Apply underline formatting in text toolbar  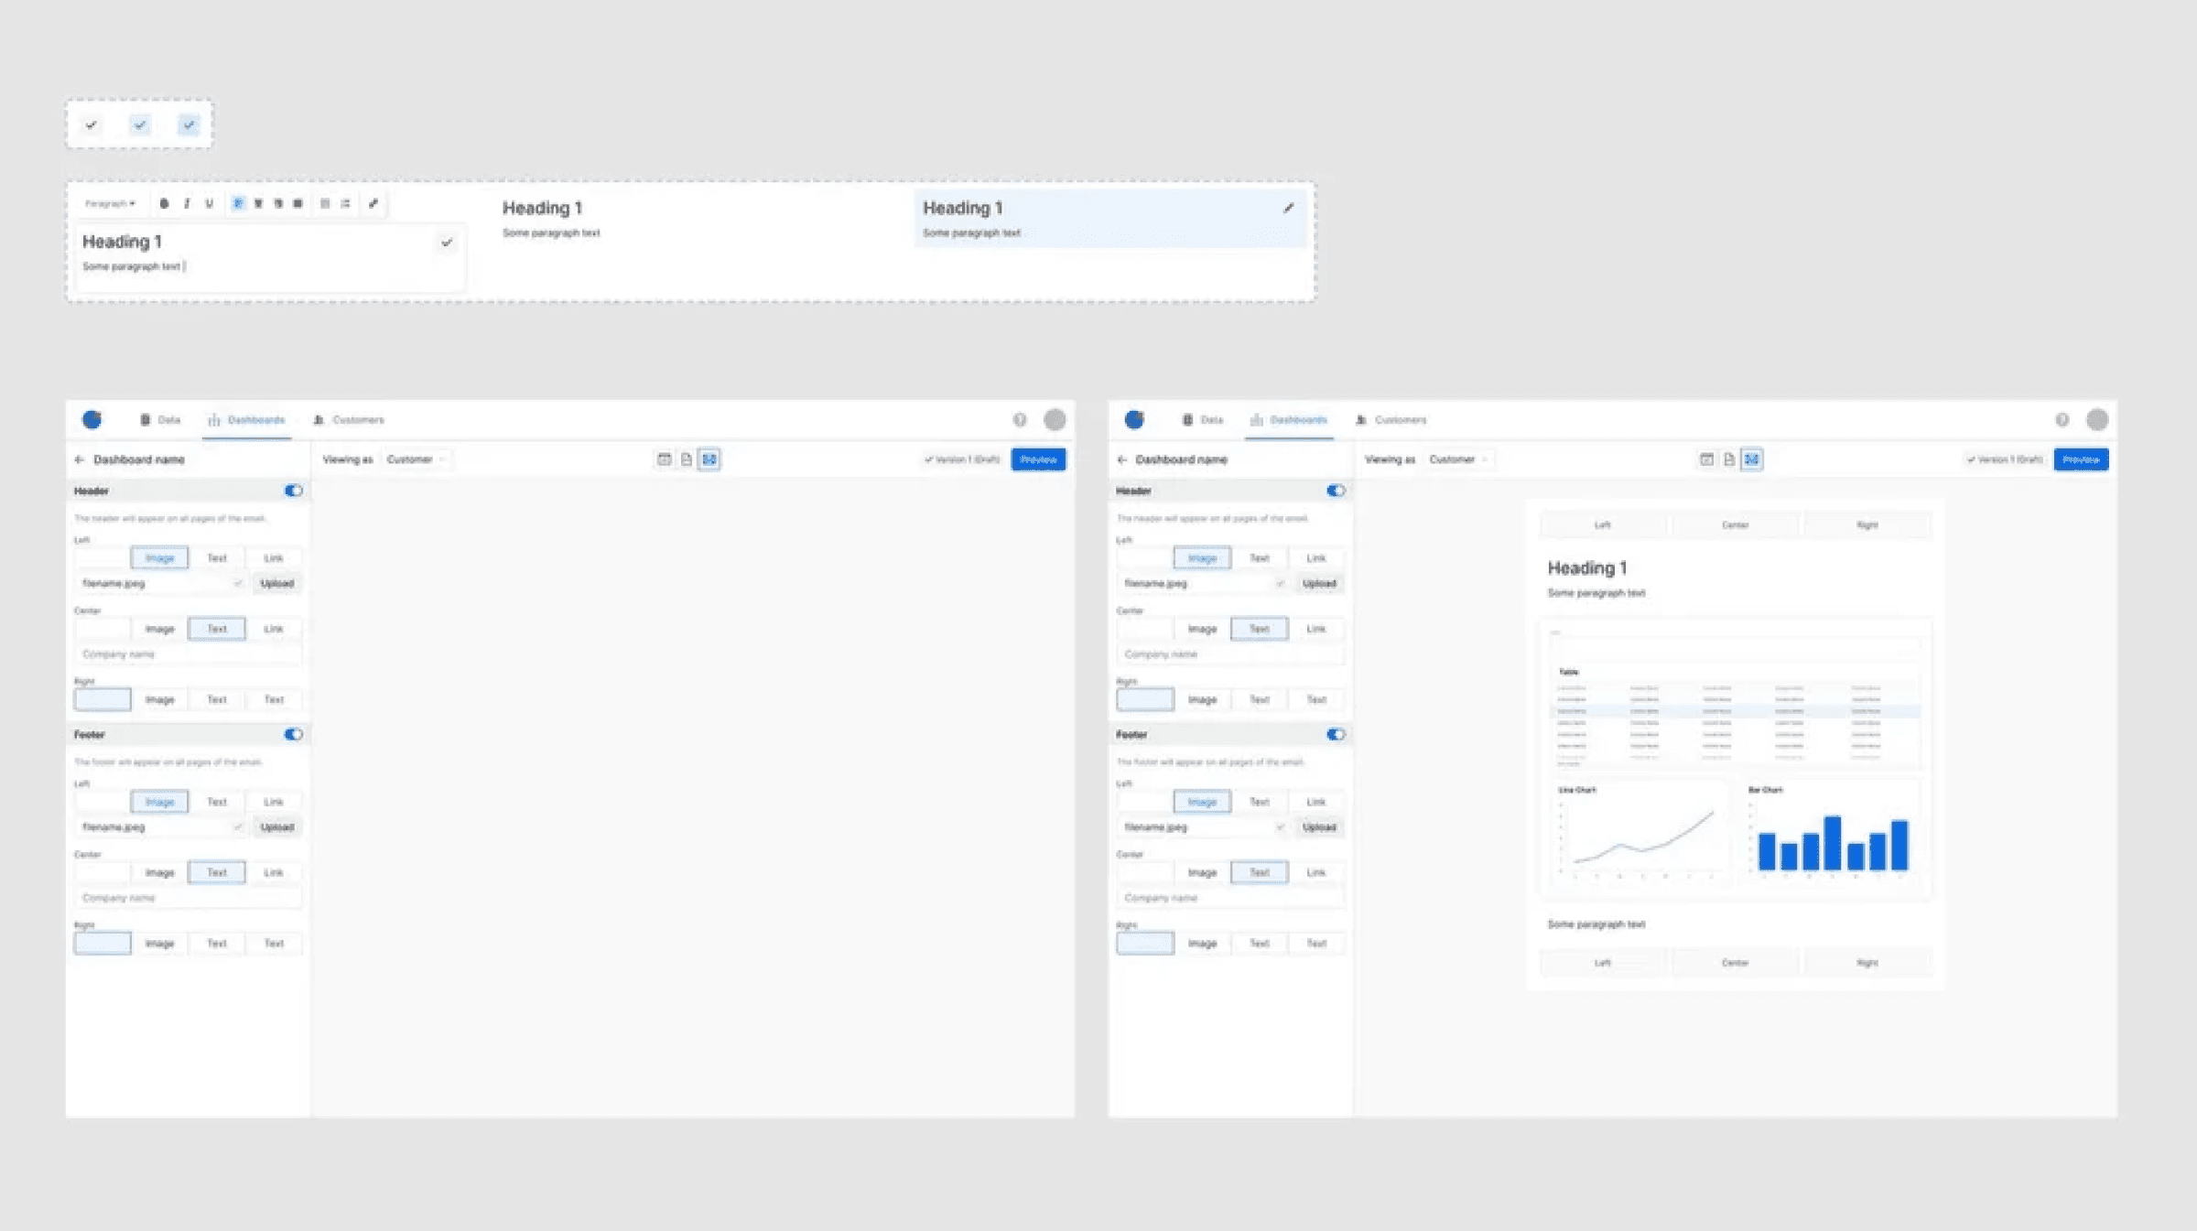point(210,203)
